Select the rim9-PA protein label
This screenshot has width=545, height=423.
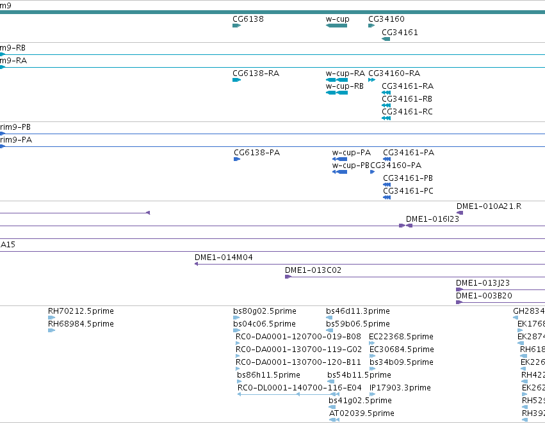pyautogui.click(x=16, y=140)
